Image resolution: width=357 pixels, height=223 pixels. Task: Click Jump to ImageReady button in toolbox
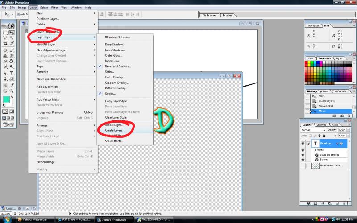[x=8, y=124]
